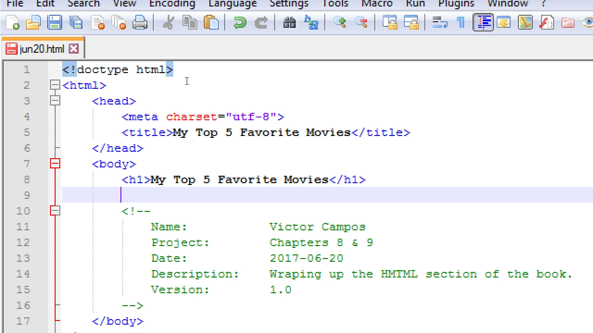593x333 pixels.
Task: Click the Redo arrow icon
Action: [261, 23]
